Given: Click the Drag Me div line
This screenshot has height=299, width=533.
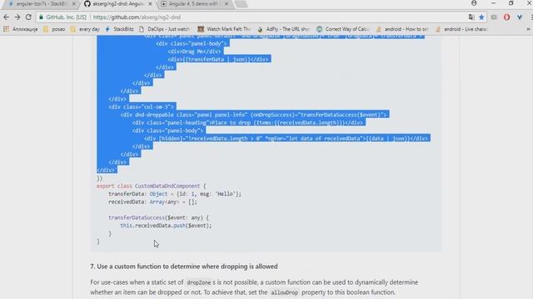Looking at the screenshot, I should coord(194,51).
